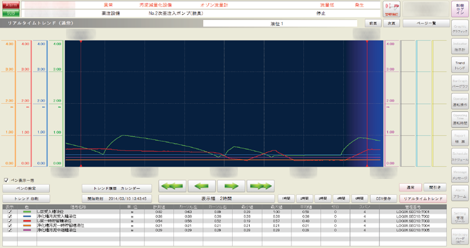Uncheck display box for し尿一時貯留槽液位 row
The height and width of the screenshot is (248, 470).
point(10,221)
